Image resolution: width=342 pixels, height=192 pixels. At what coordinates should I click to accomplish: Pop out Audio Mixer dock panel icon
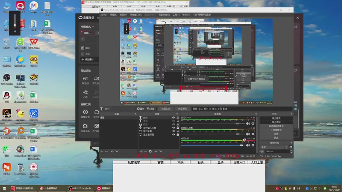pyautogui.click(x=256, y=114)
